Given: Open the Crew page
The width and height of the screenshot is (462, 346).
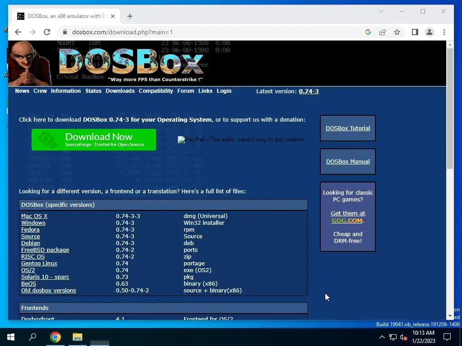Looking at the screenshot, I should [40, 91].
